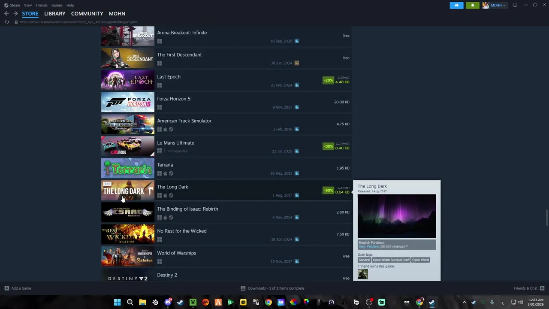Open Last Epoch game listing
The width and height of the screenshot is (549, 309).
(x=169, y=77)
